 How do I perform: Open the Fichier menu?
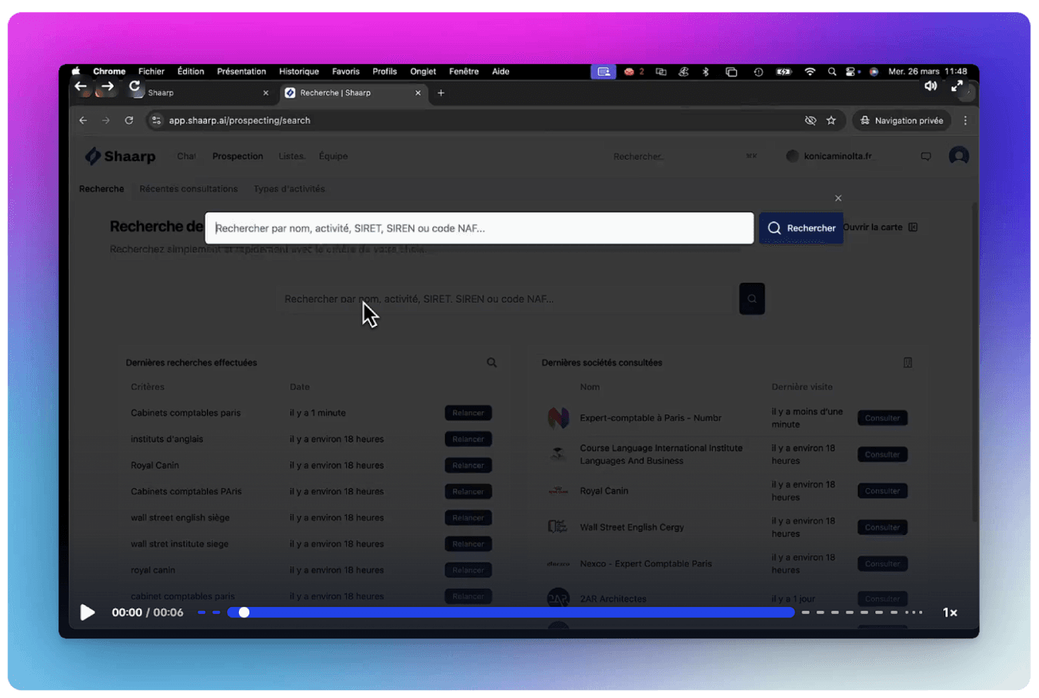pyautogui.click(x=151, y=71)
